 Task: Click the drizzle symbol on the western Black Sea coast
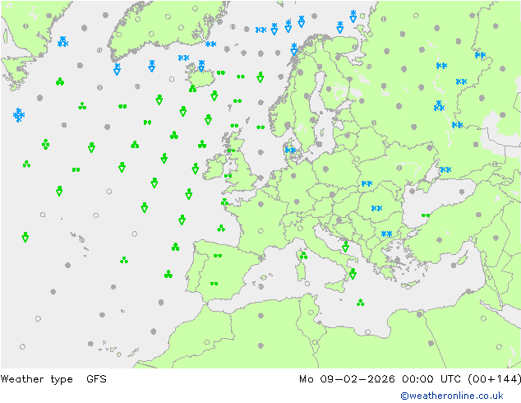(426, 215)
